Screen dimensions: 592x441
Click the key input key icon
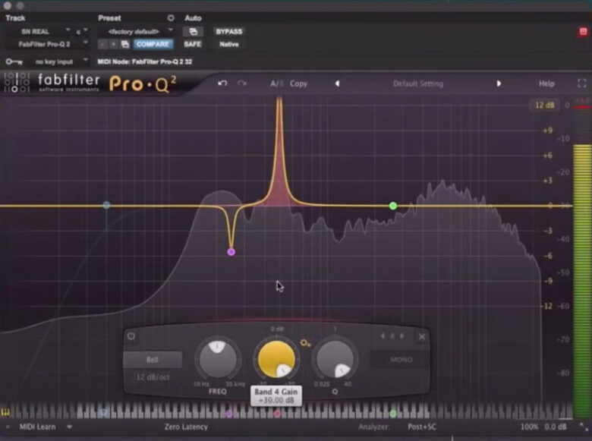pyautogui.click(x=14, y=61)
